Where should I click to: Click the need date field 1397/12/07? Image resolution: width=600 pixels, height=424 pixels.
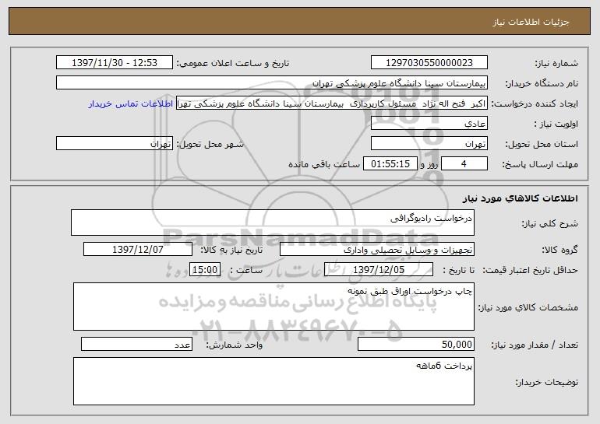click(x=138, y=250)
